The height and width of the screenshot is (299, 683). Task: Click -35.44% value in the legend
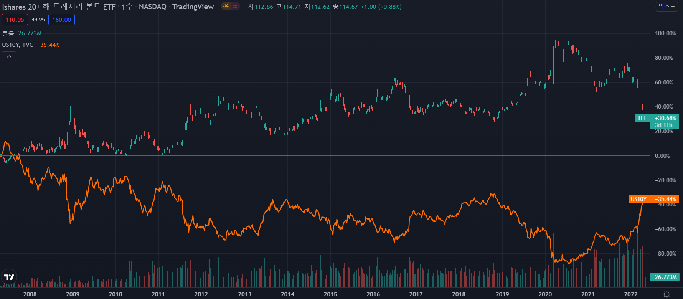pos(48,45)
